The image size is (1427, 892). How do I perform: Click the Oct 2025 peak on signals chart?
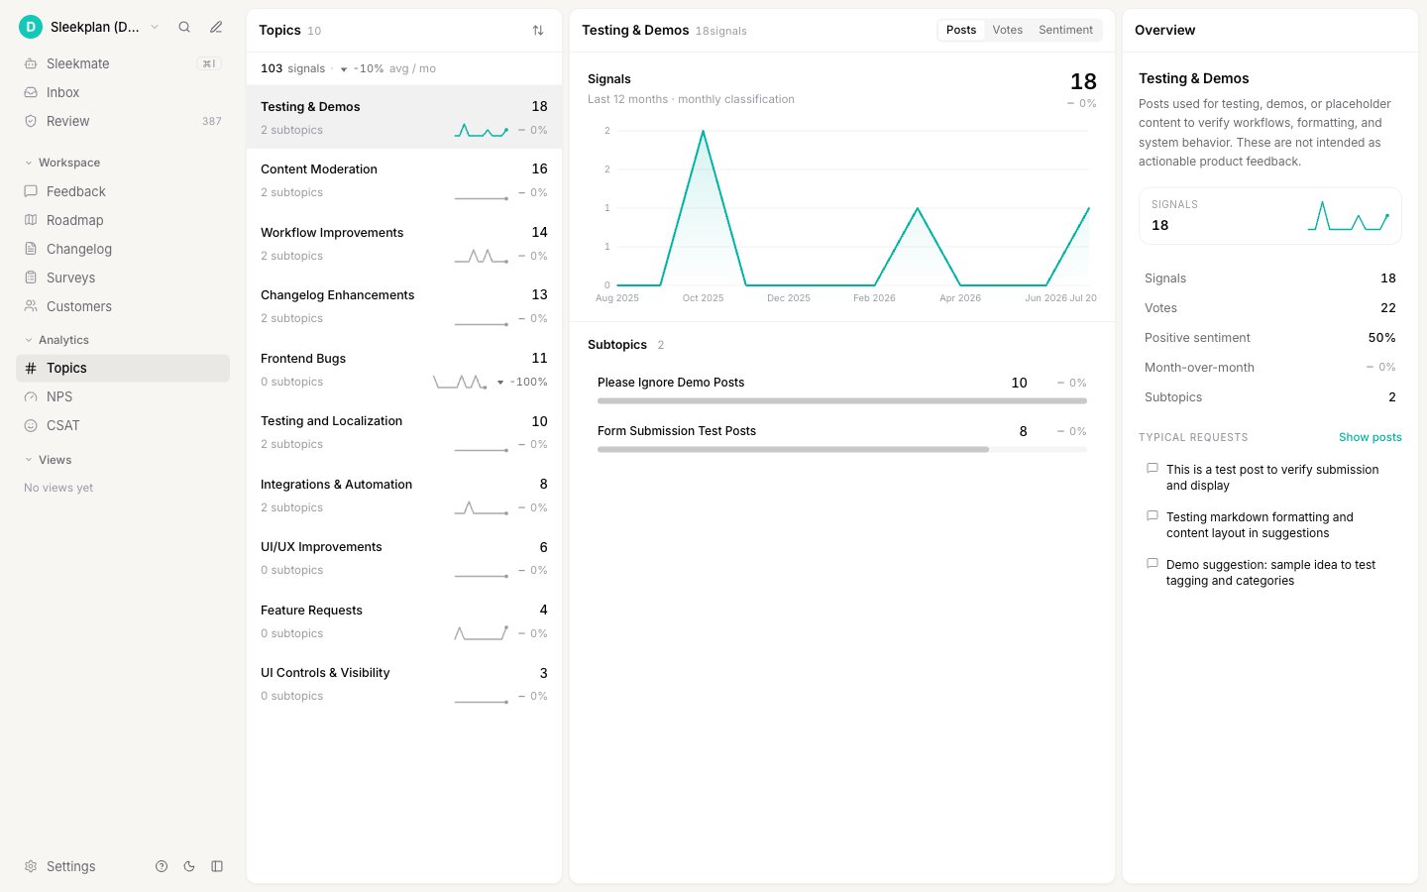click(703, 131)
